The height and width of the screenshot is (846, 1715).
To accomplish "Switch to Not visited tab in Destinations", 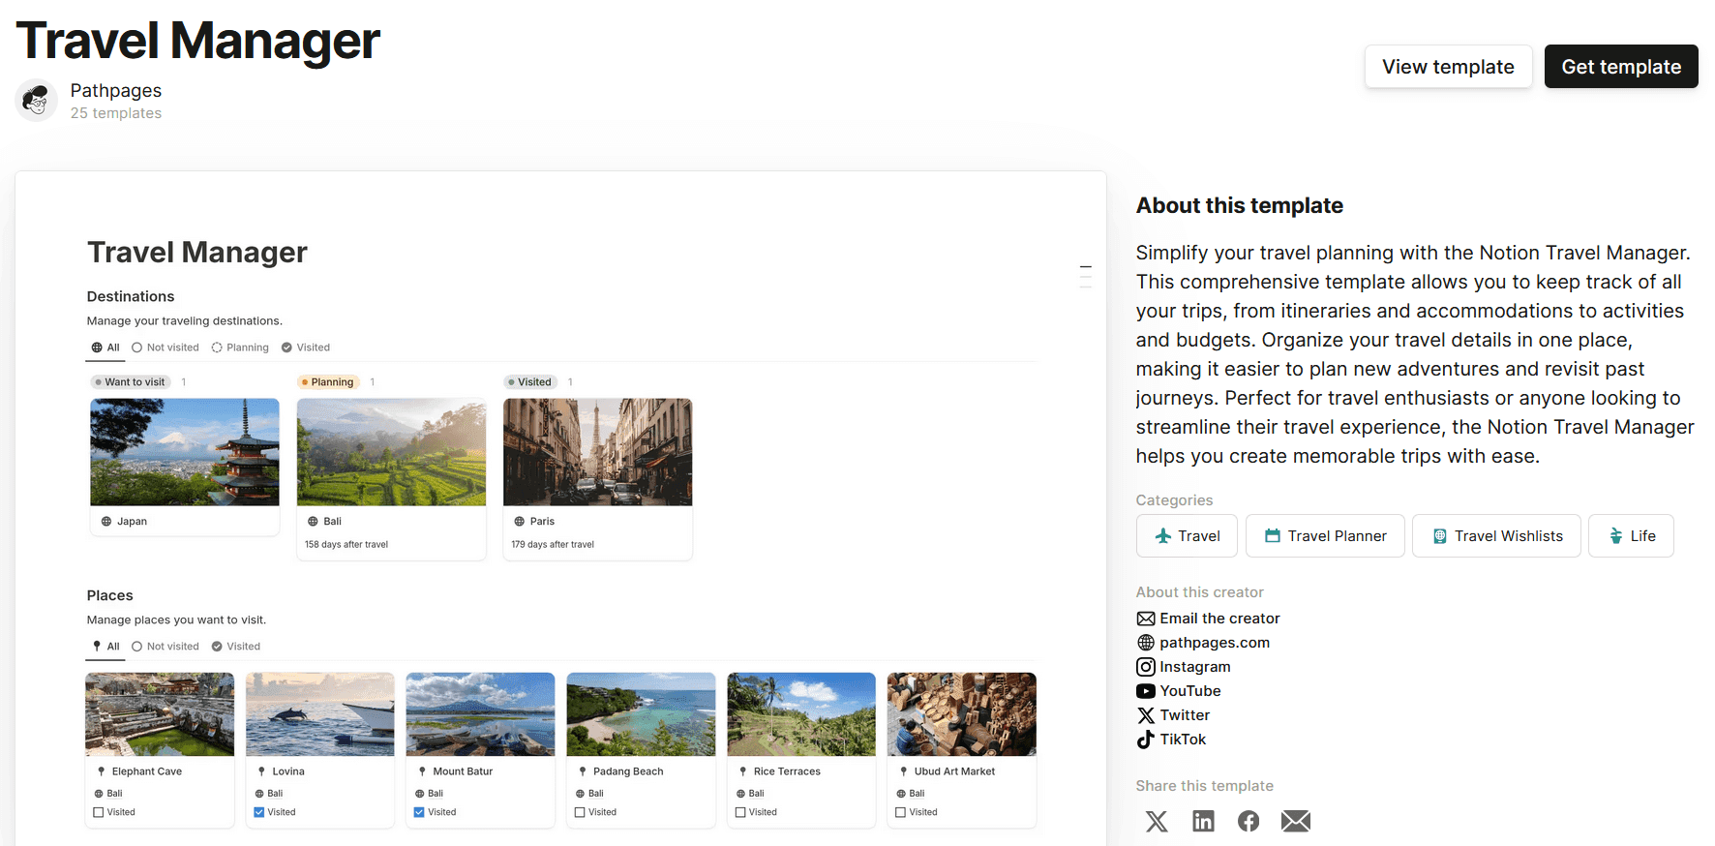I will coord(165,347).
